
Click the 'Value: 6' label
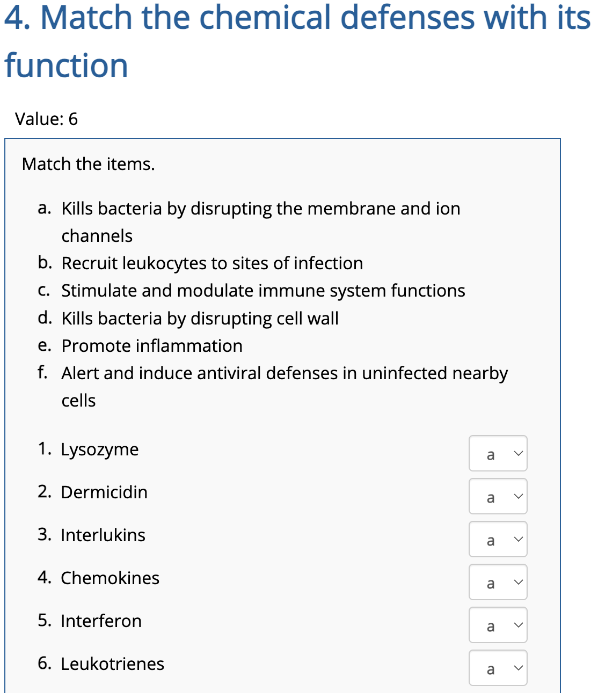(46, 119)
